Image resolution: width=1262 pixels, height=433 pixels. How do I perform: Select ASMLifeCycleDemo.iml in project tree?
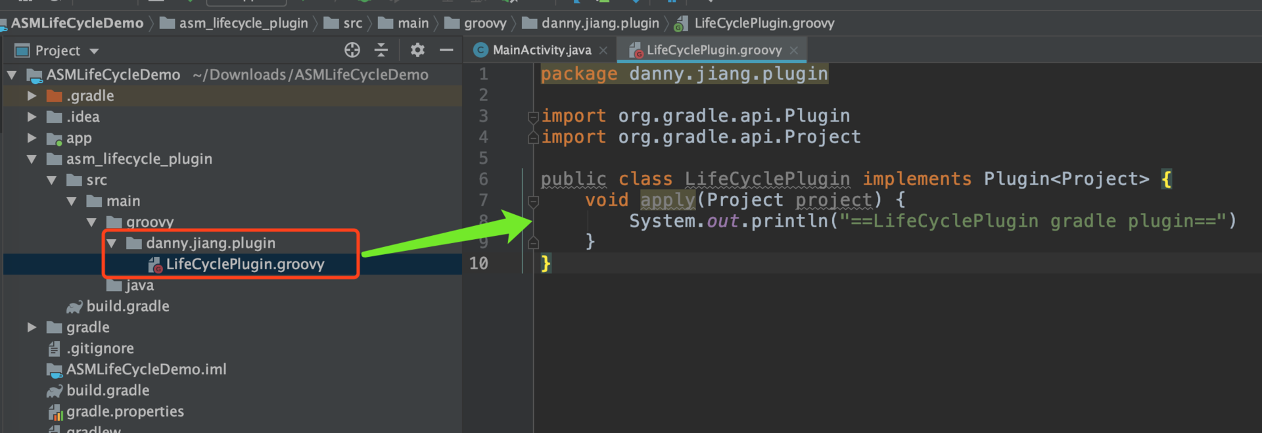(x=146, y=369)
